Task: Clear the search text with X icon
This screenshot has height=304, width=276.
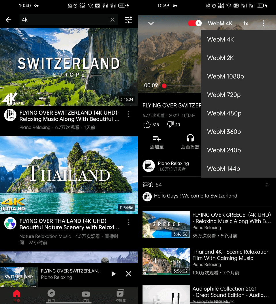Action: click(112, 20)
